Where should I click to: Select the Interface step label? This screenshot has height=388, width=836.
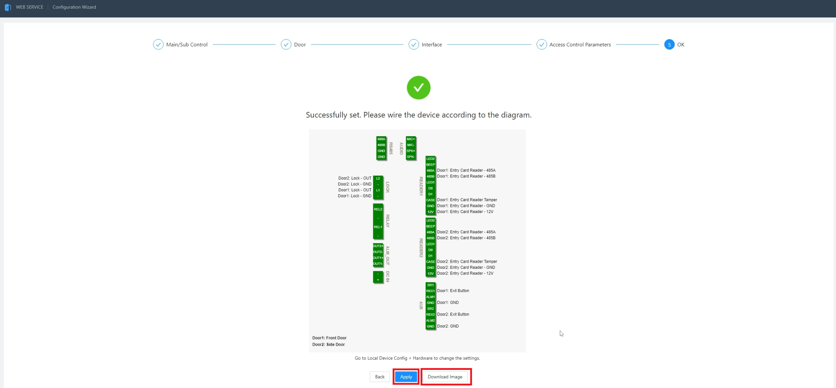(432, 45)
